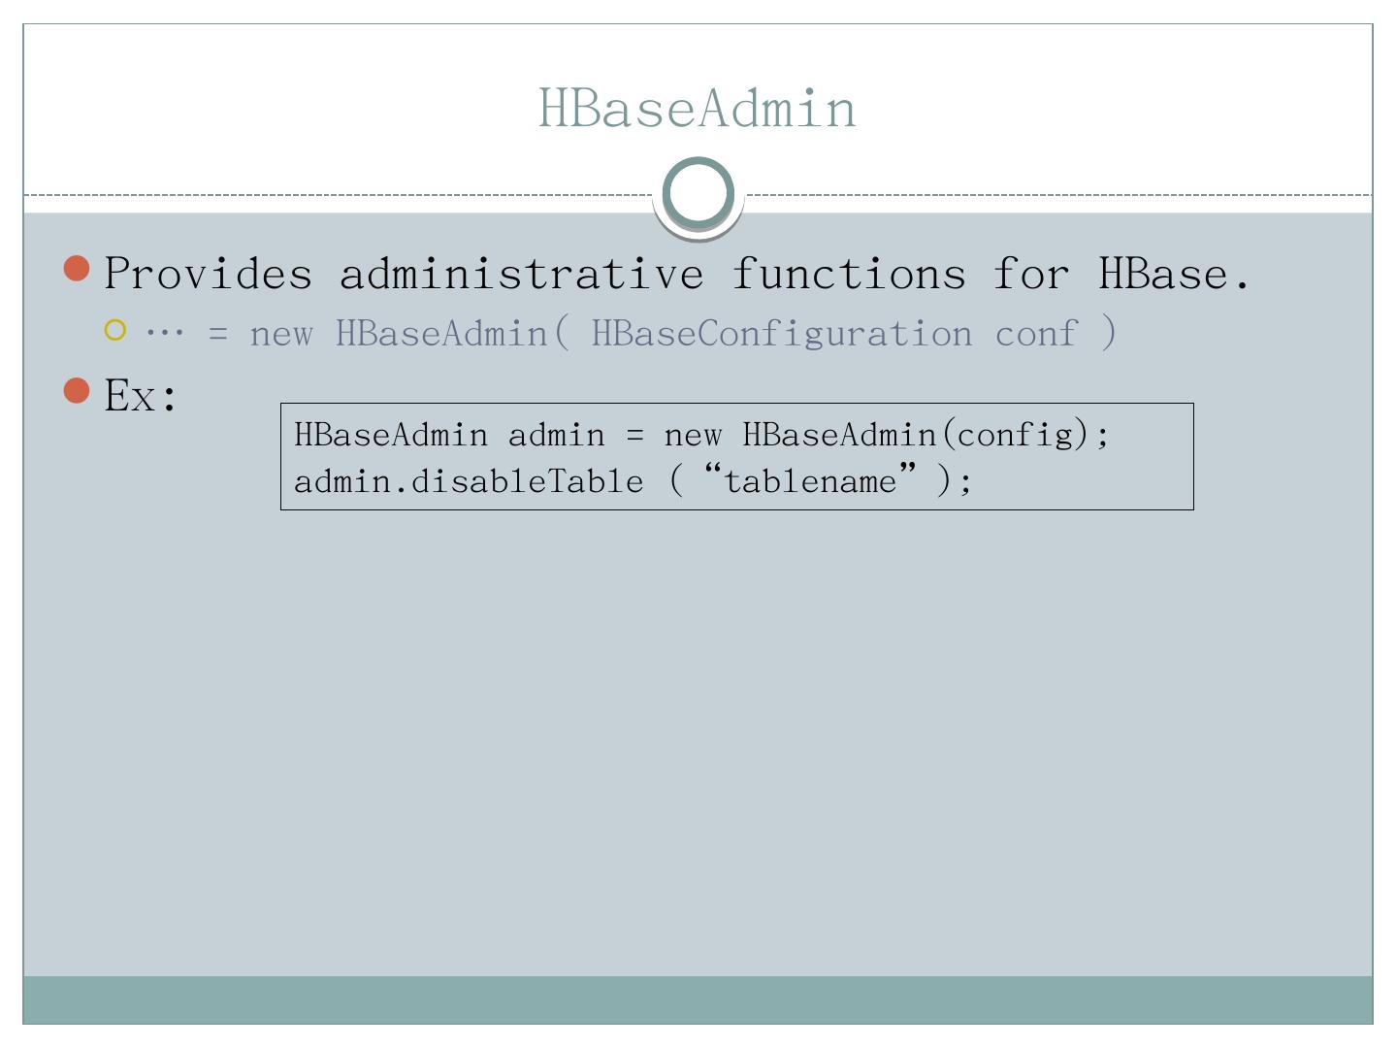Click "HBaseConfiguration" in the sub-bullet line
The width and height of the screenshot is (1397, 1048).
781,334
